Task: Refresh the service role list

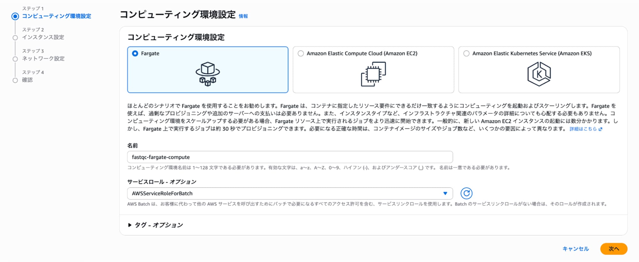Action: (x=466, y=193)
